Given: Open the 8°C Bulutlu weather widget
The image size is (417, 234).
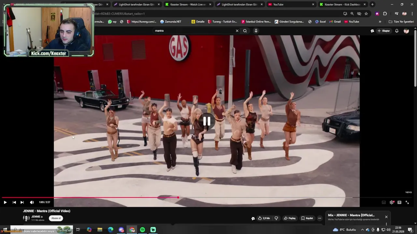Looking at the screenshot, I should click(x=344, y=230).
